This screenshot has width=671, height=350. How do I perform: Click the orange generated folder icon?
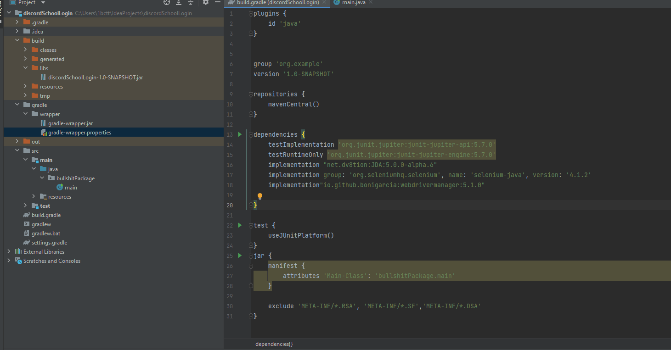tap(35, 59)
